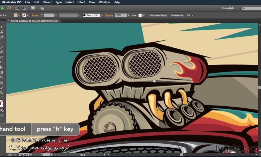The width and height of the screenshot is (261, 157).
Task: Open the Essentials workspace switcher
Action: point(229,8)
